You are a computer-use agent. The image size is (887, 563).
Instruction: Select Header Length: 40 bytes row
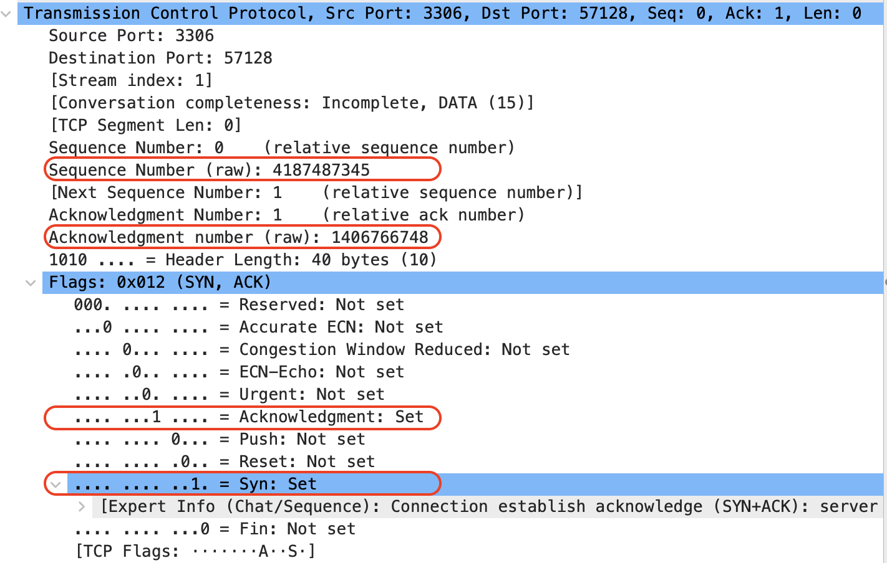click(x=243, y=260)
